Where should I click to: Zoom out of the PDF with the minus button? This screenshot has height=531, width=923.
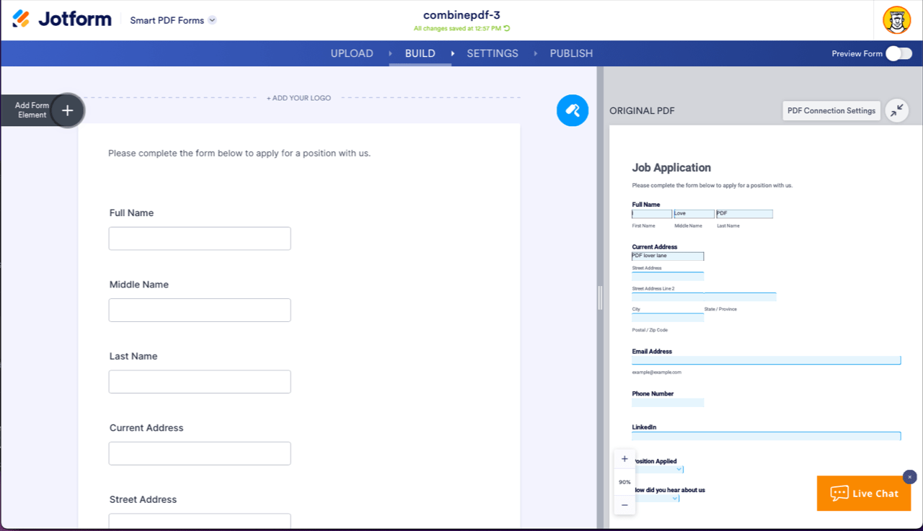click(x=624, y=505)
